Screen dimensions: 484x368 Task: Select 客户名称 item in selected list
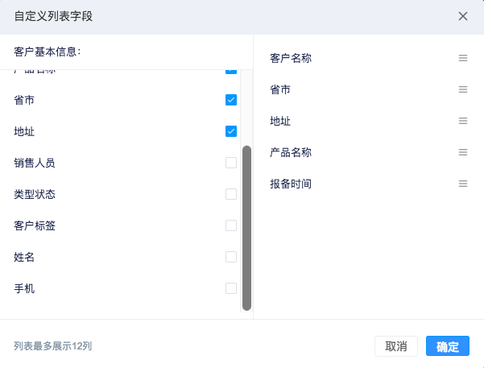369,58
